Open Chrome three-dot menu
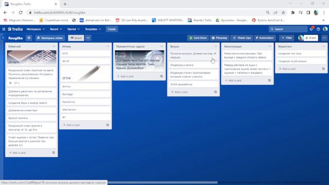 click(x=324, y=12)
